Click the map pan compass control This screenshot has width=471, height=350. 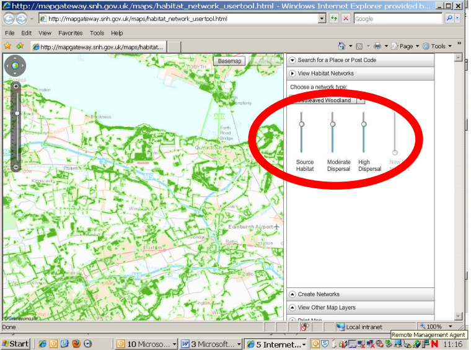[x=15, y=66]
